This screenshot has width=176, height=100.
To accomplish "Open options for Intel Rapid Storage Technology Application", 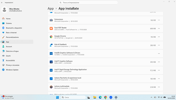I will coord(159,70).
